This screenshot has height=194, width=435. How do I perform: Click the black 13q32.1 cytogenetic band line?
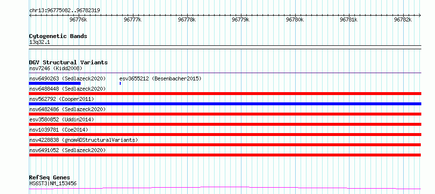225,47
